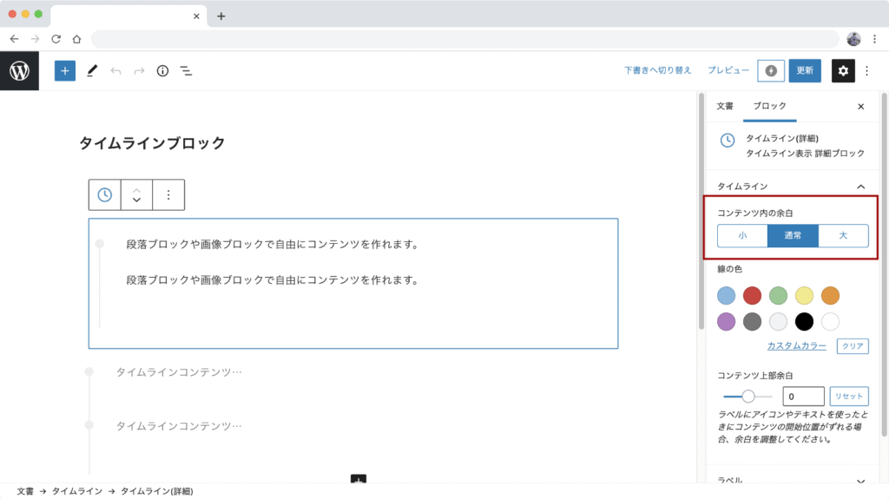Open the list view outline icon
Image resolution: width=889 pixels, height=499 pixels.
coord(186,71)
